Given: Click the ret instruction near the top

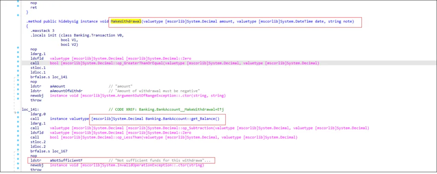Looking at the screenshot, I should pyautogui.click(x=33, y=8).
